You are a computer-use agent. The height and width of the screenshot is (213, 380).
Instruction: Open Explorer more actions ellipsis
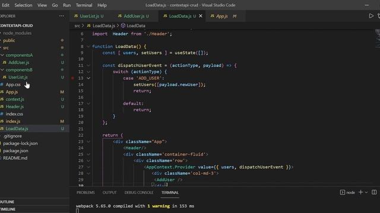coord(62,16)
